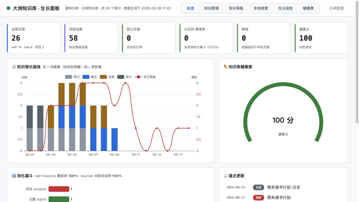This screenshot has width=359, height=202.
Task: Click the teal logo square beside 大洲知识库
Action: (9, 8)
